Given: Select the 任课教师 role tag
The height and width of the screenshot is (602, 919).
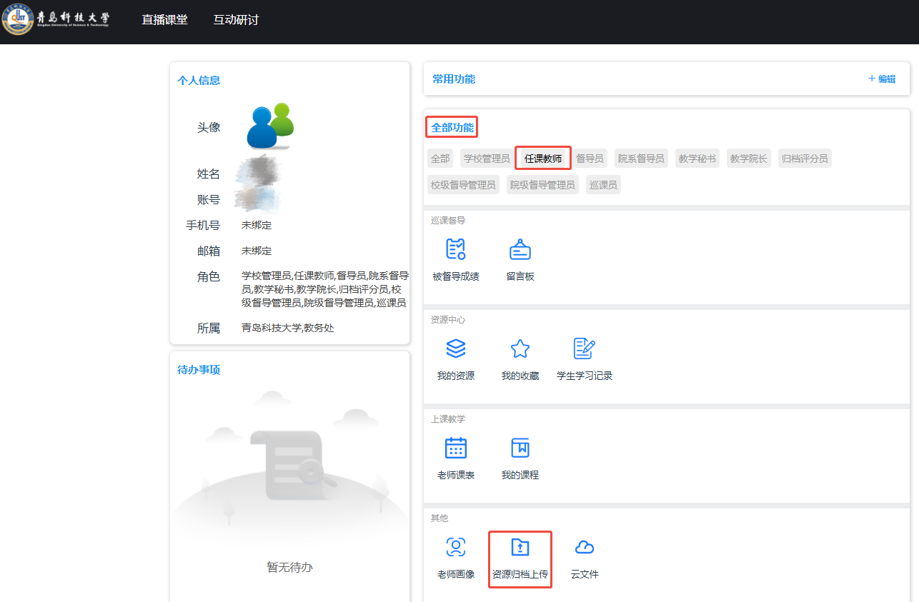Looking at the screenshot, I should pyautogui.click(x=543, y=159).
